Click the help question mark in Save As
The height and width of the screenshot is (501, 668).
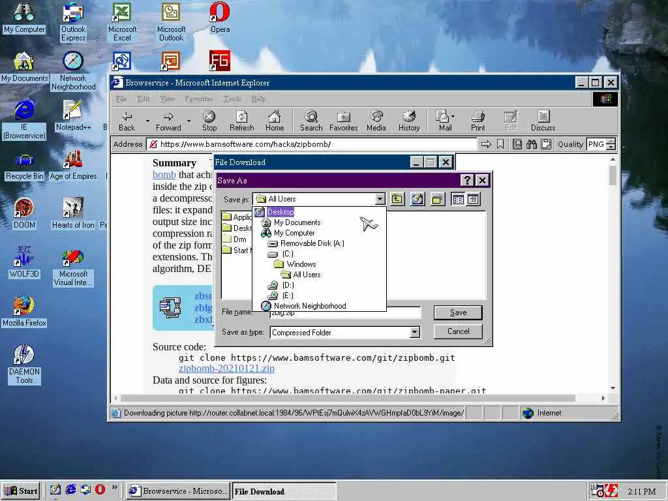pos(467,180)
